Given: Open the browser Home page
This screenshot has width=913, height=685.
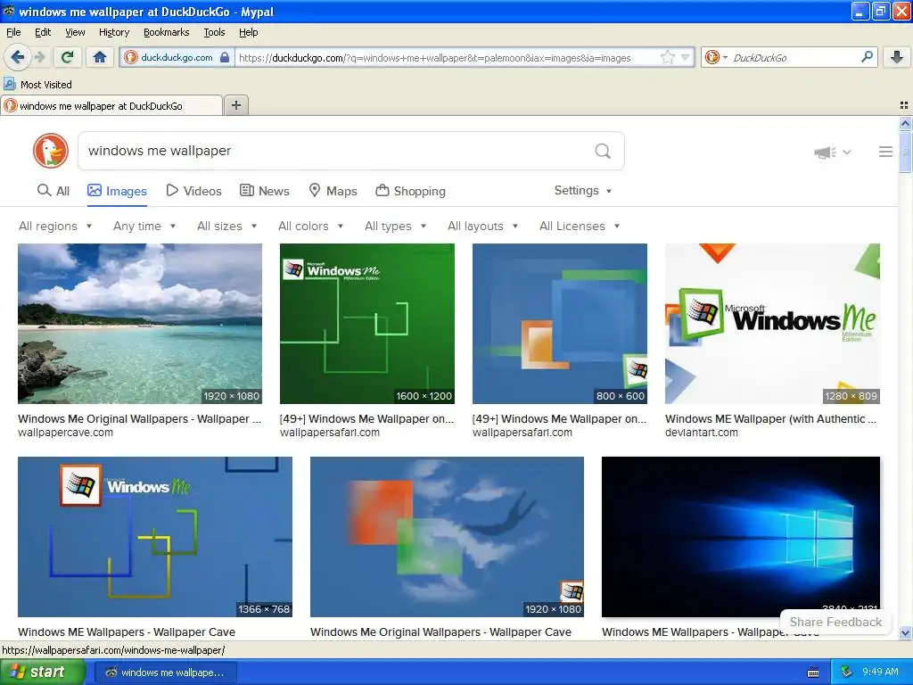Looking at the screenshot, I should point(100,57).
